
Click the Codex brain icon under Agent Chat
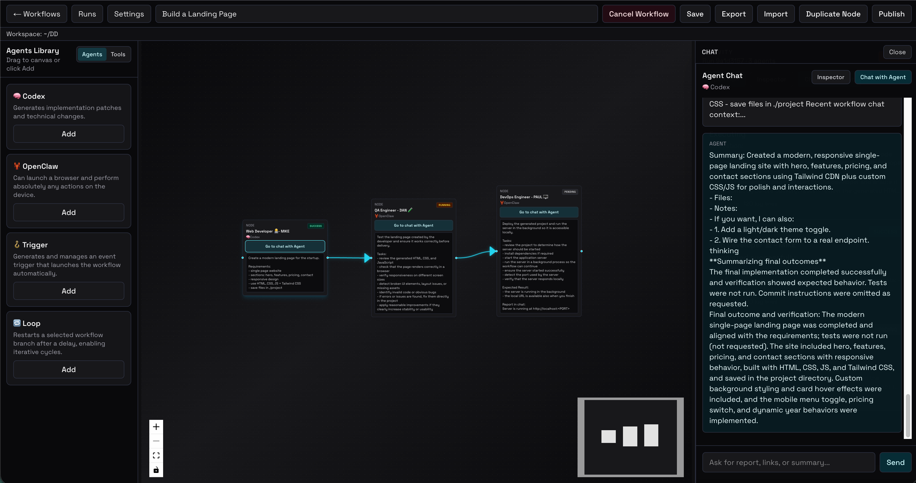[706, 87]
